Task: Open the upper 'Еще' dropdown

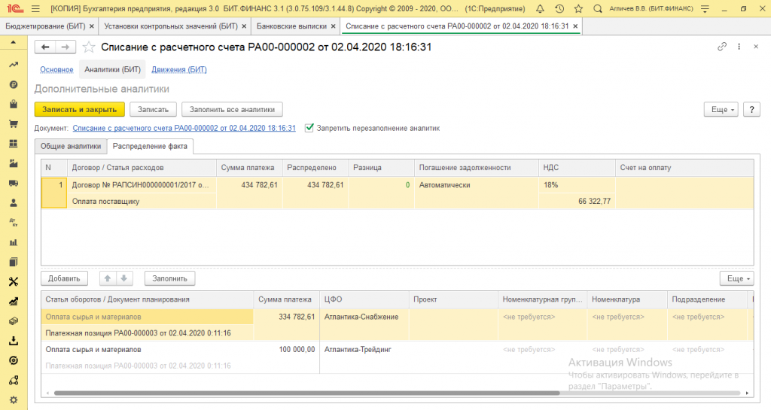Action: pos(721,109)
